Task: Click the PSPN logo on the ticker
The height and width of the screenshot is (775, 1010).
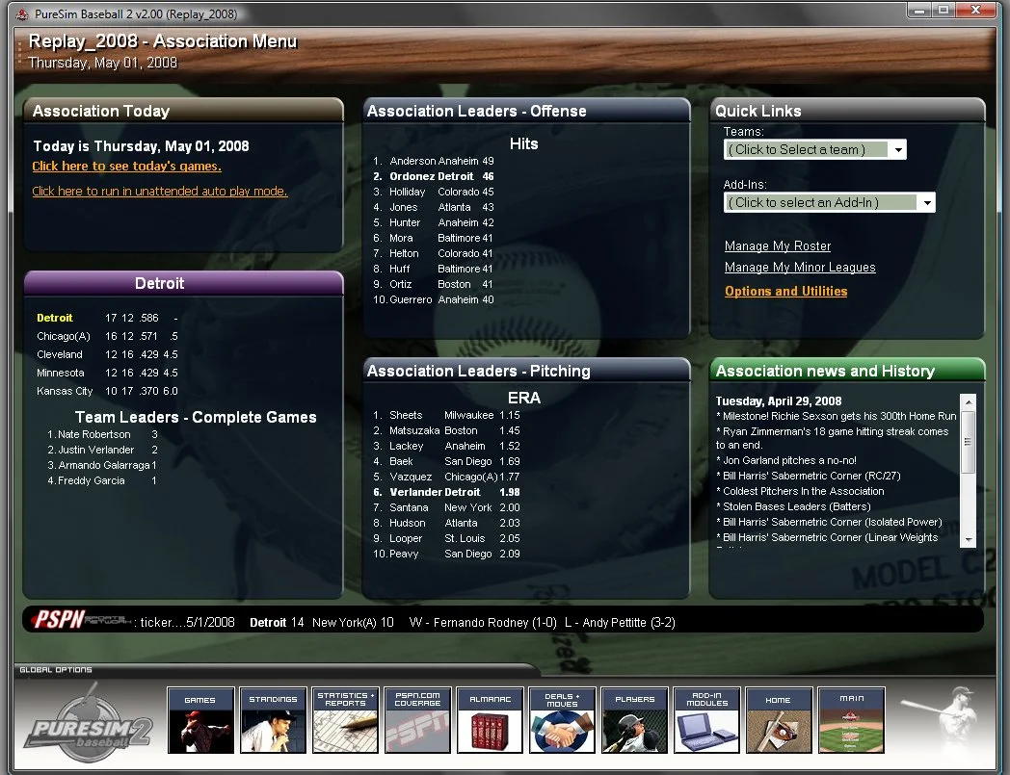Action: coord(60,621)
